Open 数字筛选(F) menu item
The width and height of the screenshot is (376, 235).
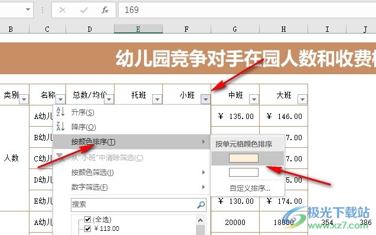[131, 187]
